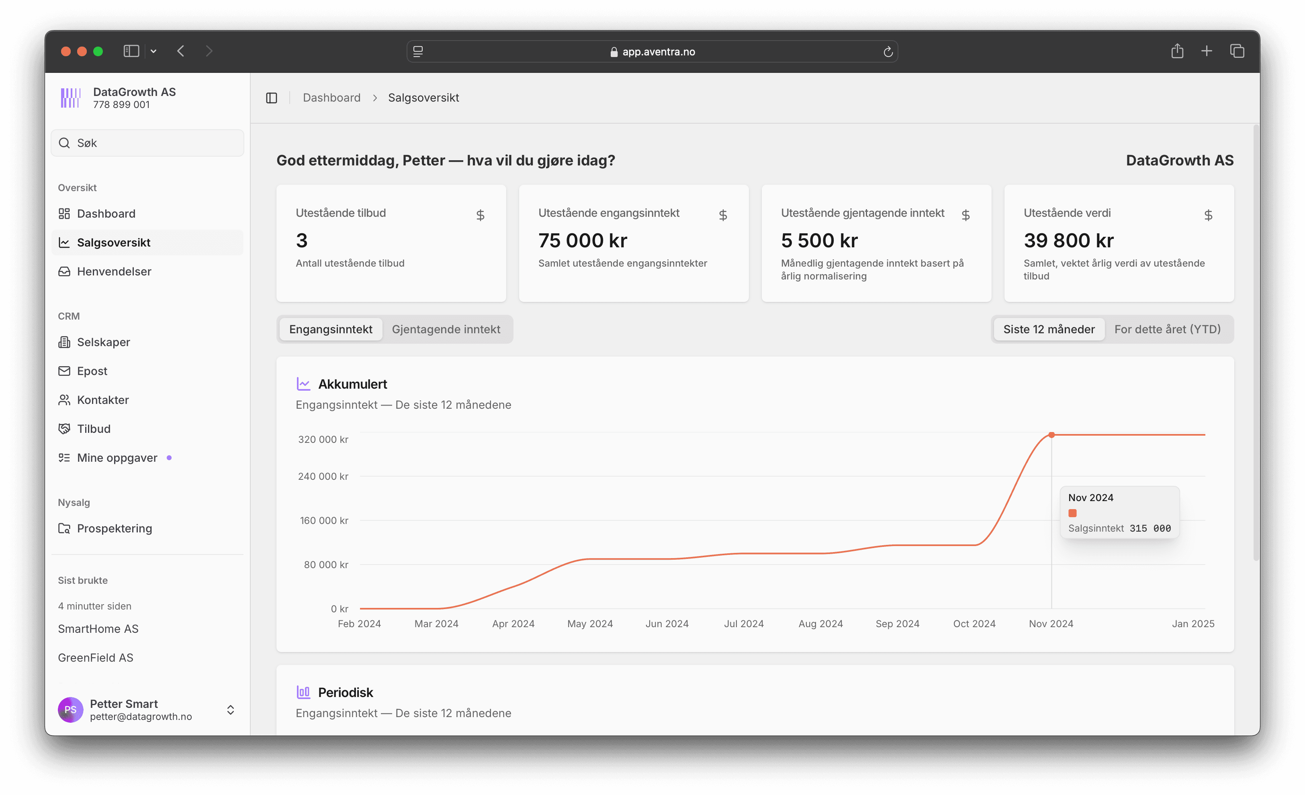Click the Selskaper building icon
This screenshot has width=1305, height=795.
[64, 342]
